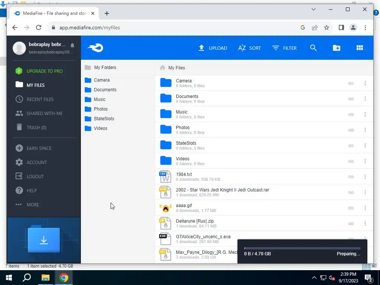Open more options for Documents folder

(365, 99)
